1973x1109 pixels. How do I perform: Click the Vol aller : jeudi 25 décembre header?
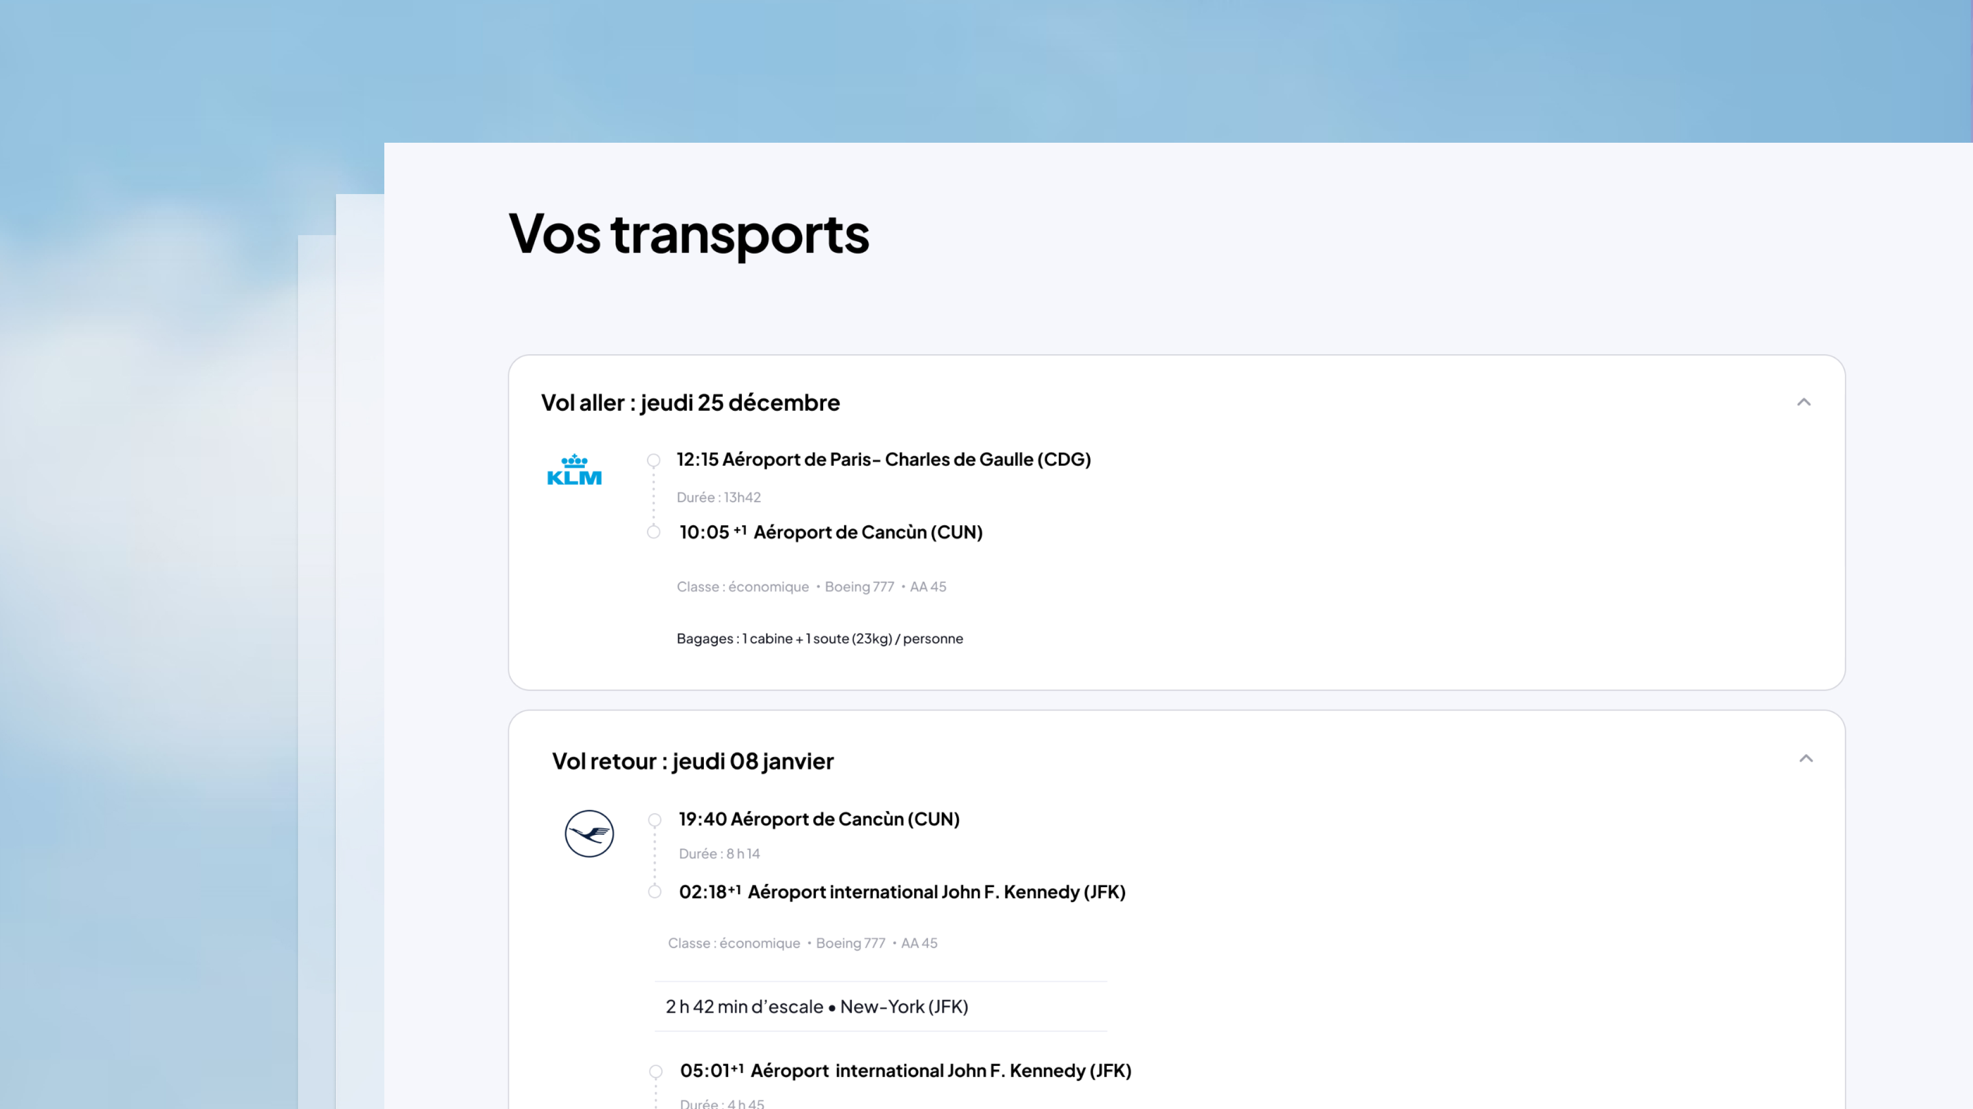tap(690, 403)
